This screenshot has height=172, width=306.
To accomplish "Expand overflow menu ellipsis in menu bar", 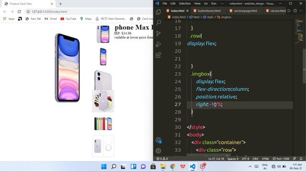I will point(222,3).
